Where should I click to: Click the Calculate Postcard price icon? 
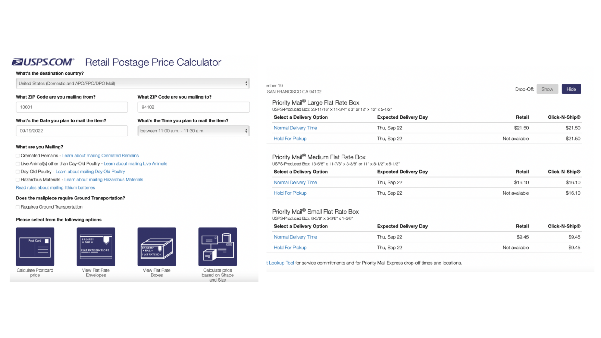[x=35, y=246]
